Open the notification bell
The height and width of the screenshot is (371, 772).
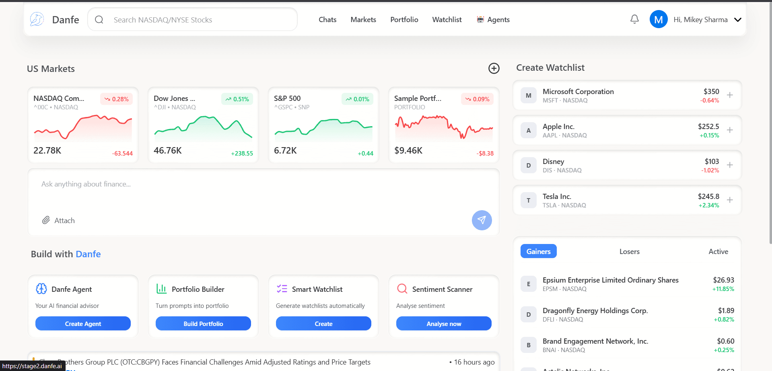pyautogui.click(x=634, y=19)
